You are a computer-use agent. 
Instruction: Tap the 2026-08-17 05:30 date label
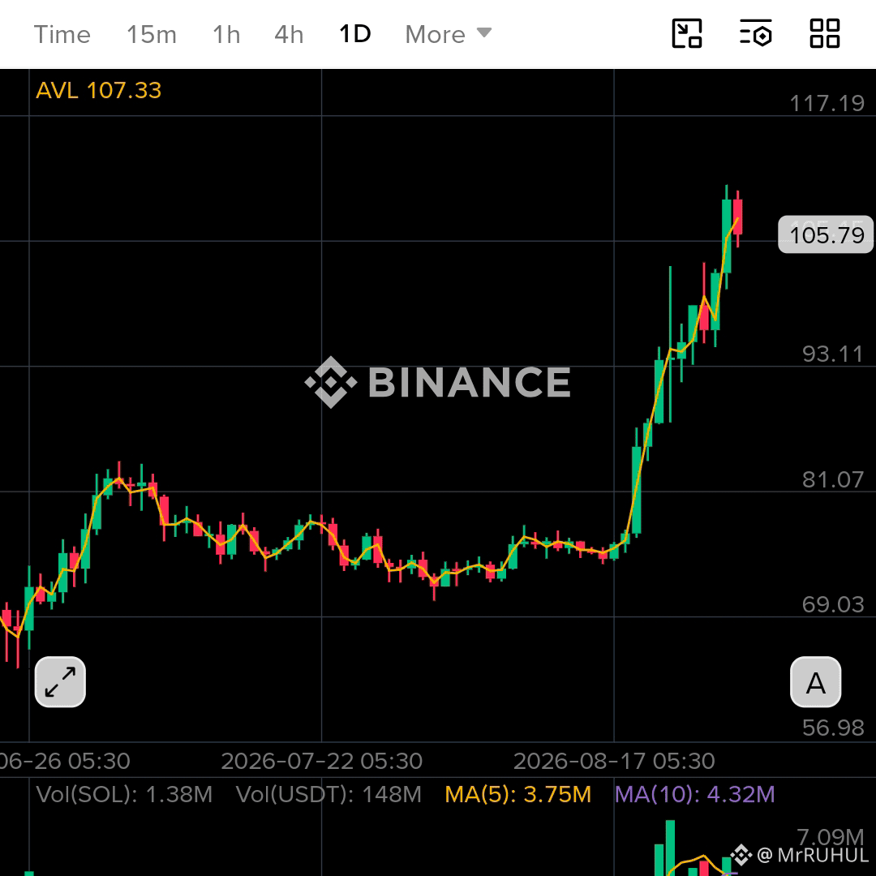pos(614,761)
